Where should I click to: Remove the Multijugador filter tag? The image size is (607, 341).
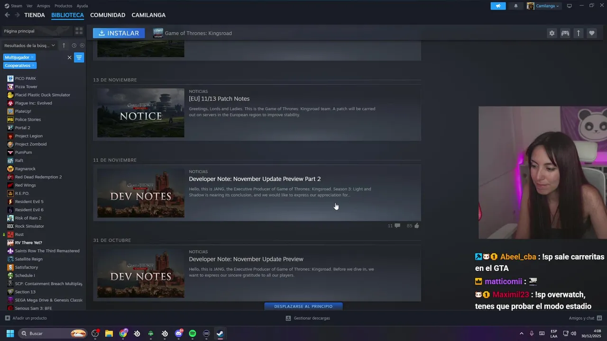tap(32, 57)
